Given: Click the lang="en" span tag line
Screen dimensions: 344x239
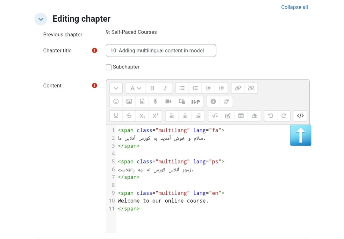Looking at the screenshot, I should tap(171, 193).
